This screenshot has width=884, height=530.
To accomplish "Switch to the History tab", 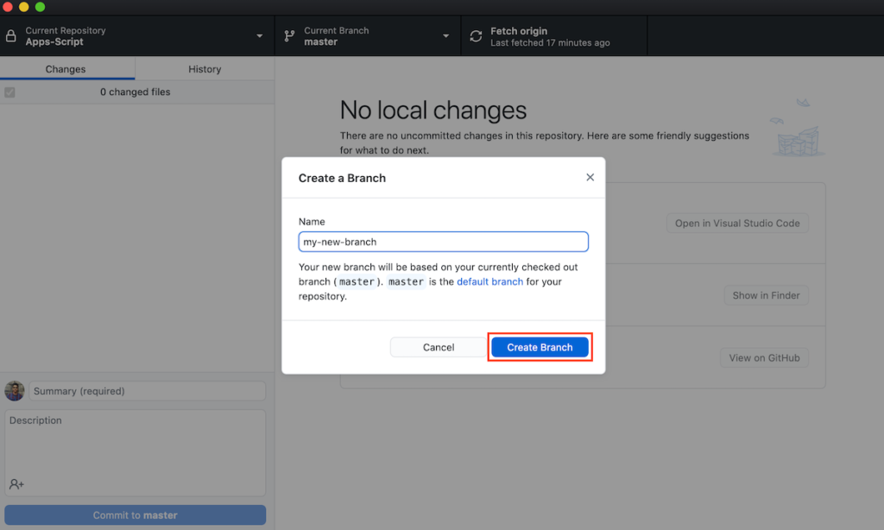I will coord(205,69).
